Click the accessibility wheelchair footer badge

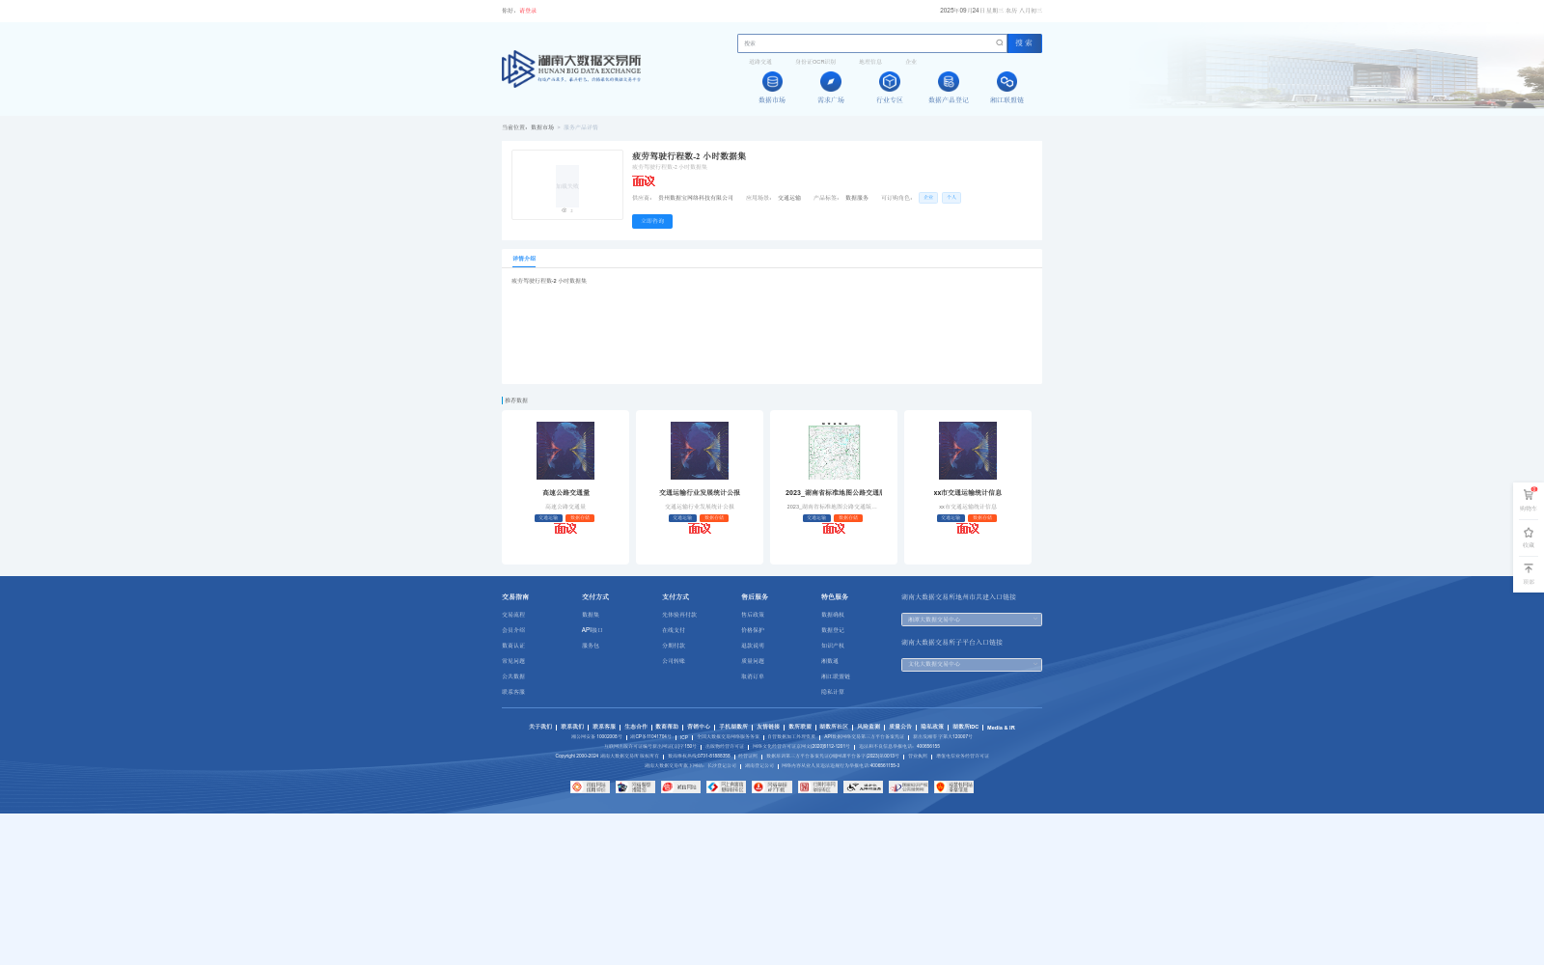863,787
